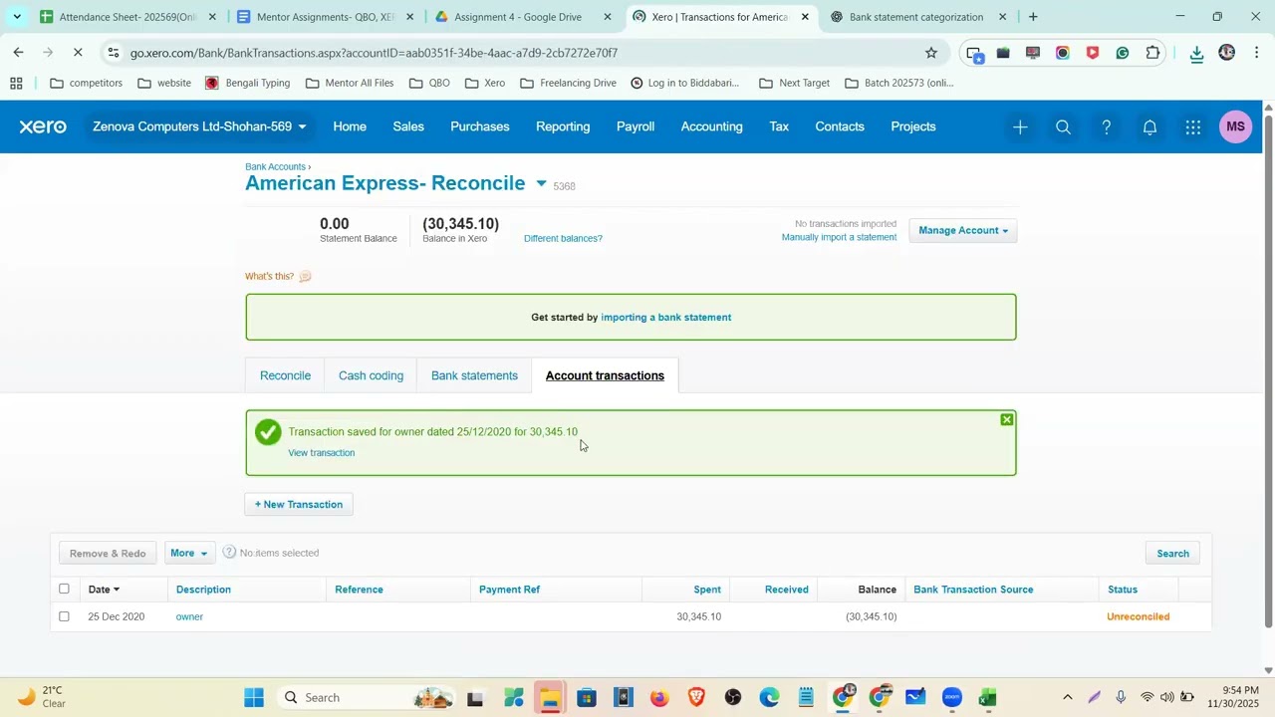Open the owner transaction description link

click(189, 616)
